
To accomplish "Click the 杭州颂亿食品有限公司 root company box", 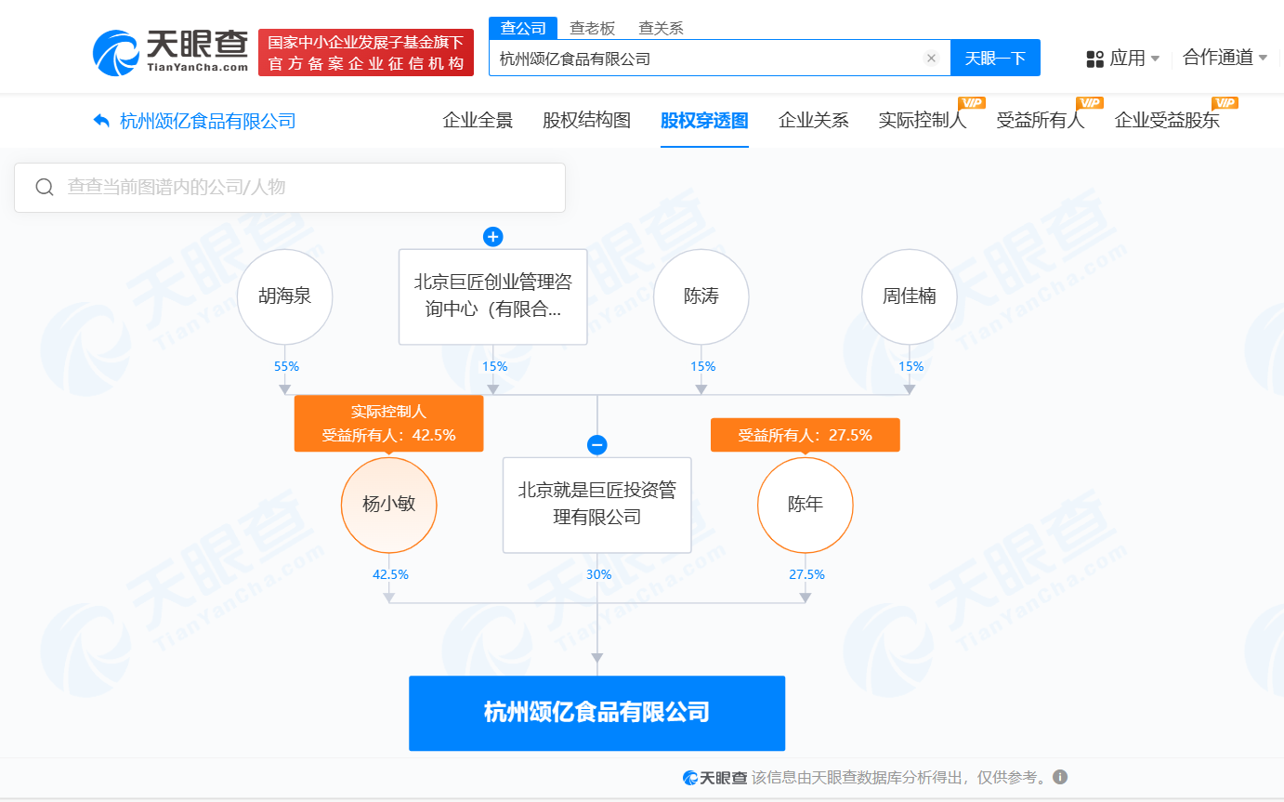I will pos(597,713).
